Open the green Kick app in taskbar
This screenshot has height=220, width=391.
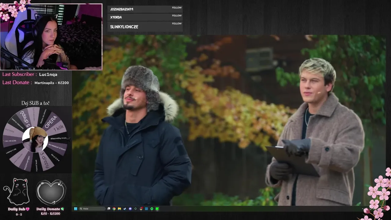coord(157,209)
